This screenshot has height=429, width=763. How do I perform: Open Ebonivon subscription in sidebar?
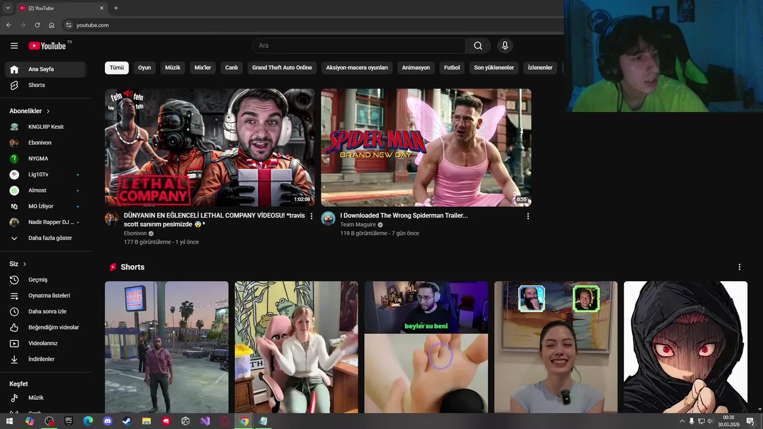[45, 143]
